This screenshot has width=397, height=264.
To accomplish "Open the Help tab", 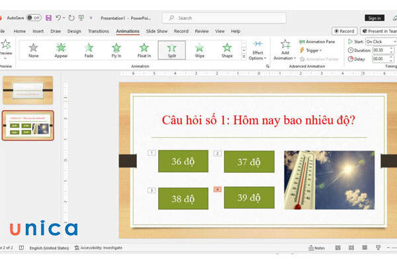I will point(236,31).
